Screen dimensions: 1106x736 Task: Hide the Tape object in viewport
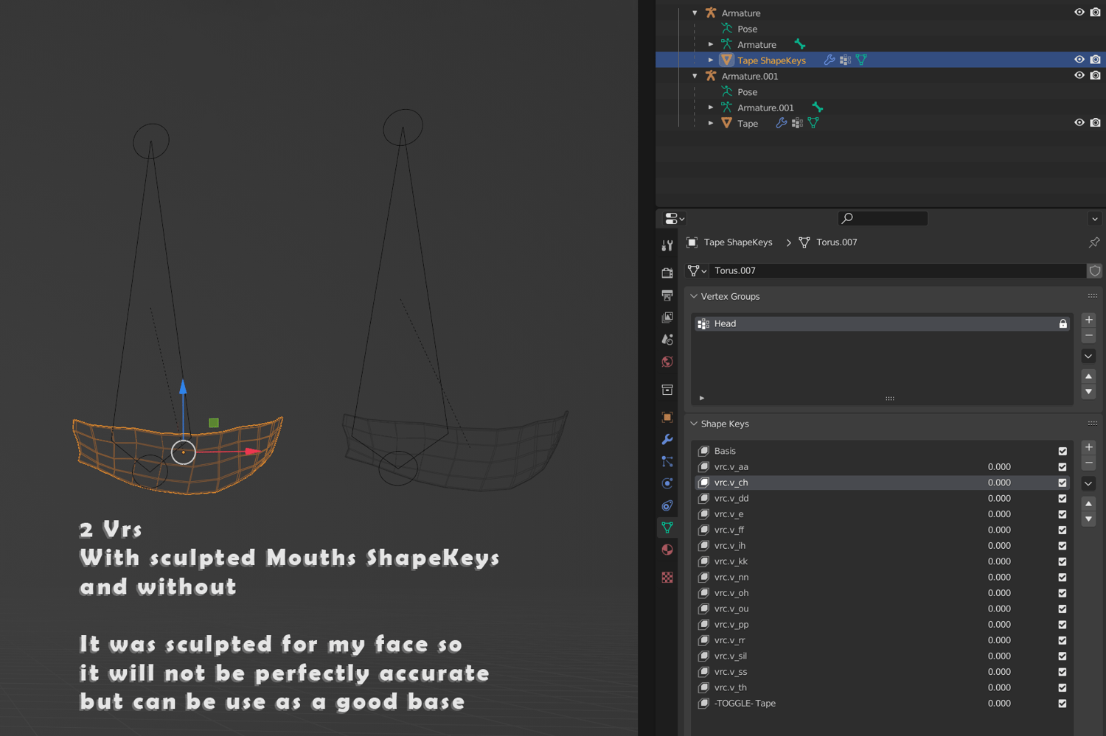pyautogui.click(x=1079, y=122)
